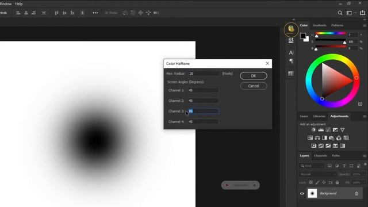Pick Align right edges icon
This screenshot has width=368, height=207.
click(34, 13)
